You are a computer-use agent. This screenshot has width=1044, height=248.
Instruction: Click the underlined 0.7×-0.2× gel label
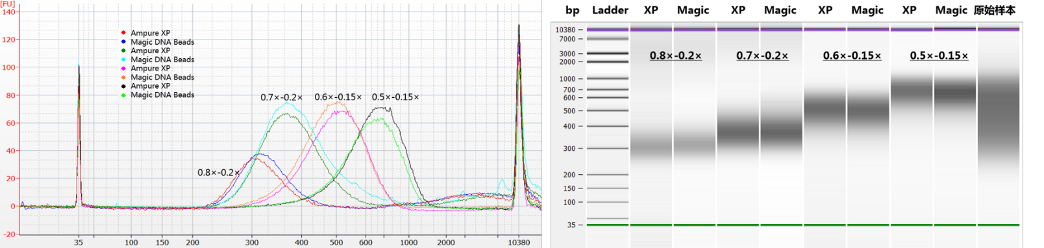click(x=762, y=56)
